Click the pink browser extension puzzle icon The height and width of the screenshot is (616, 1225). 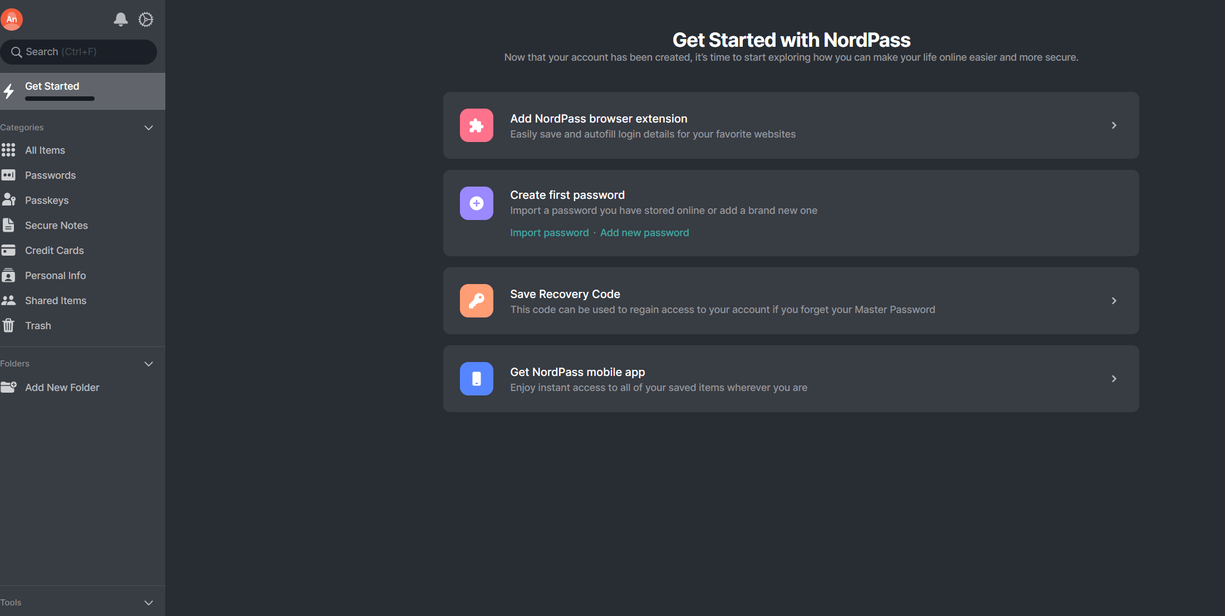click(476, 125)
